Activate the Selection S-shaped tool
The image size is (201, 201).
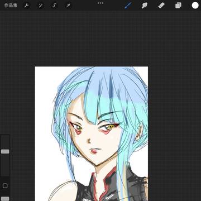[x=54, y=6]
